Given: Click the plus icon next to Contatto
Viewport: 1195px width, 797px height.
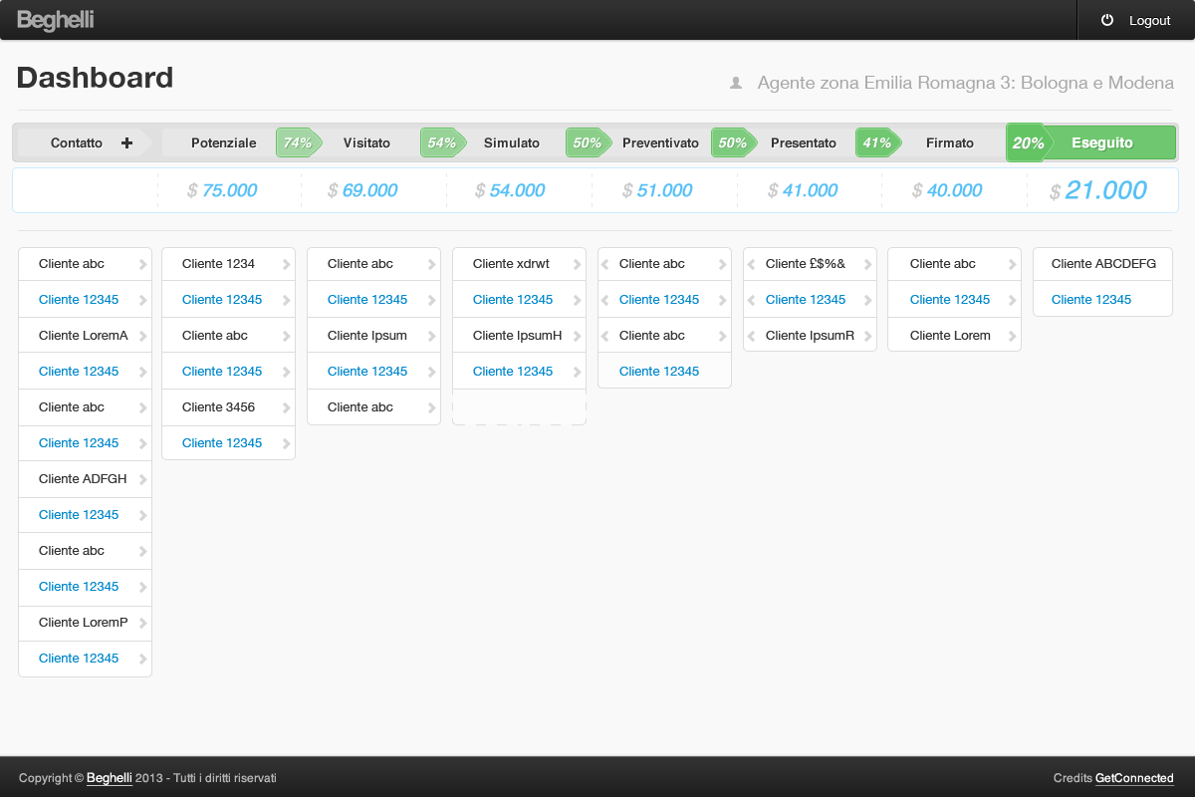Looking at the screenshot, I should pos(126,142).
